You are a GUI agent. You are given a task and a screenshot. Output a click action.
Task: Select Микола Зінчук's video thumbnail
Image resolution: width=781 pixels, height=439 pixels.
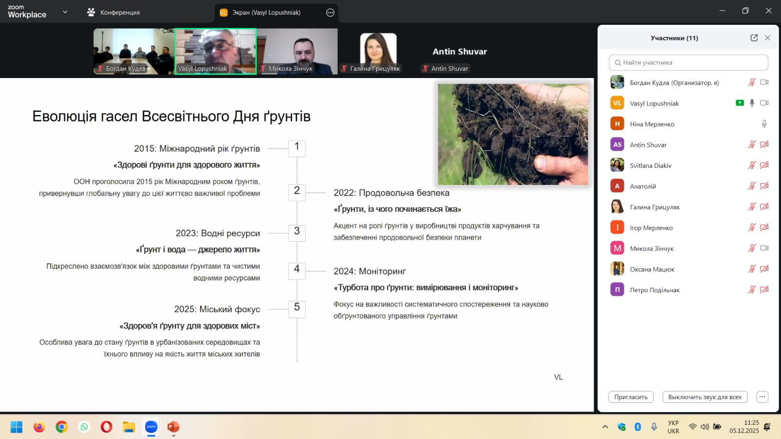click(x=297, y=51)
